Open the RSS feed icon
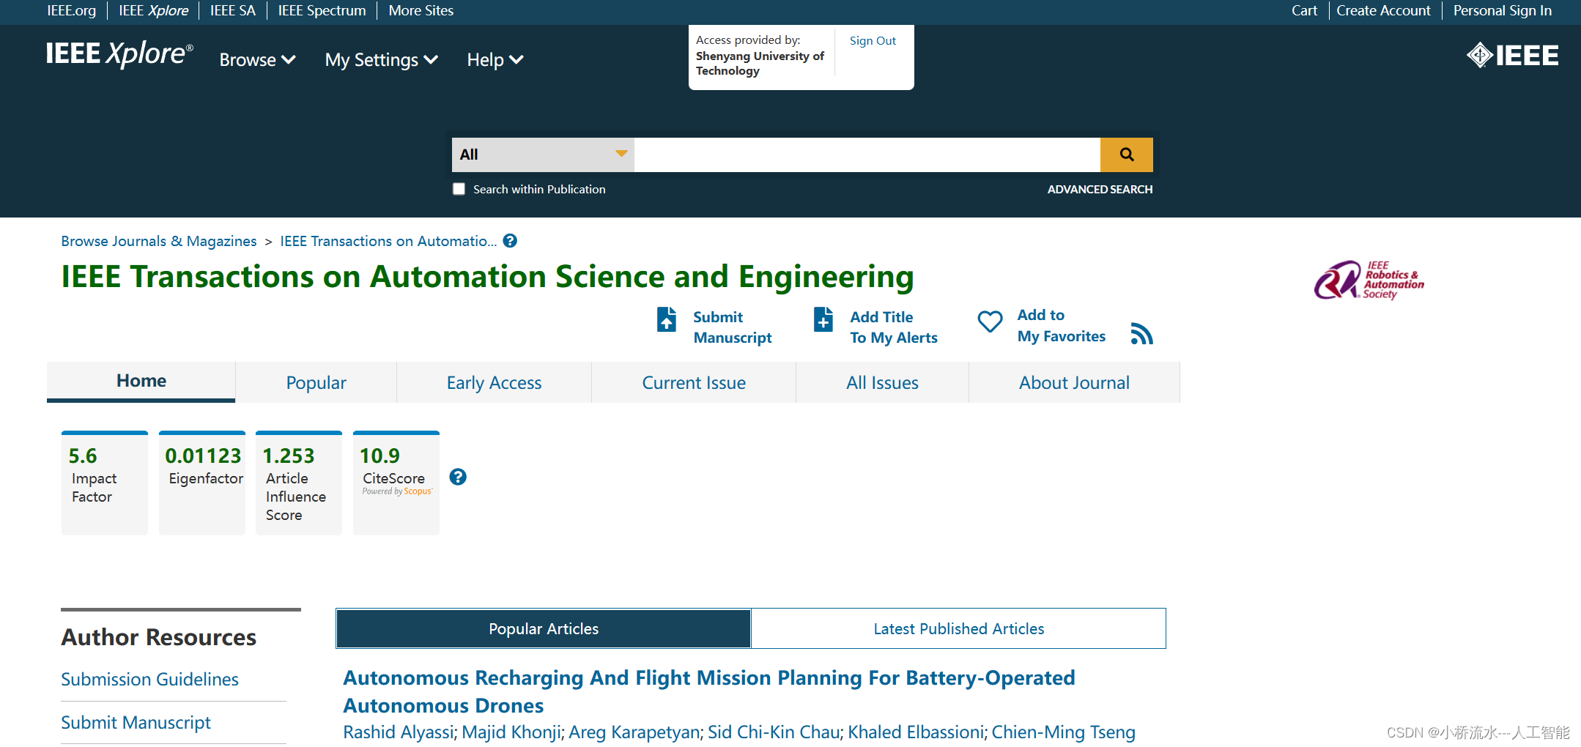 (x=1141, y=333)
